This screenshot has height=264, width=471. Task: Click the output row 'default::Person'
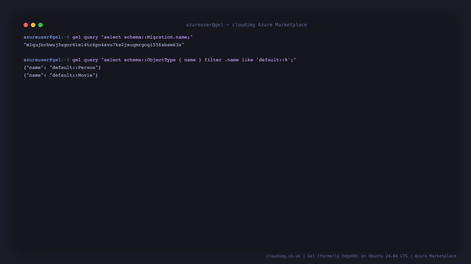pos(62,67)
